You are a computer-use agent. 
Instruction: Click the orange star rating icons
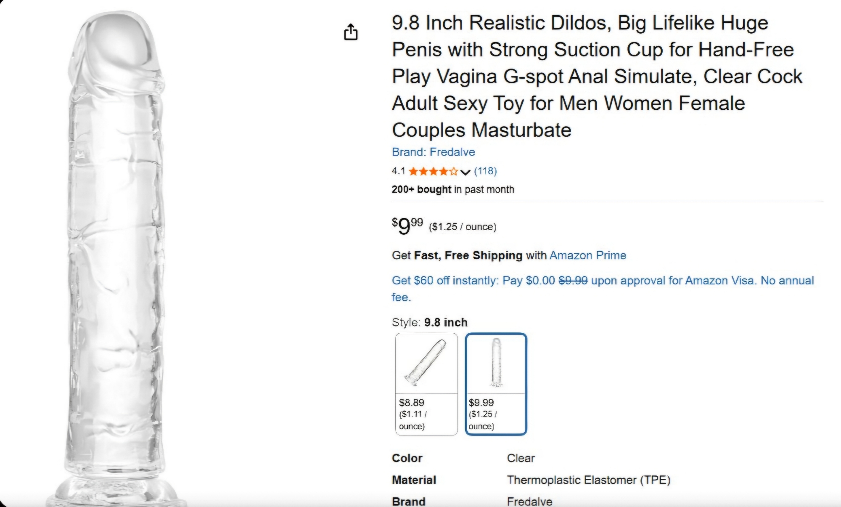tap(433, 171)
